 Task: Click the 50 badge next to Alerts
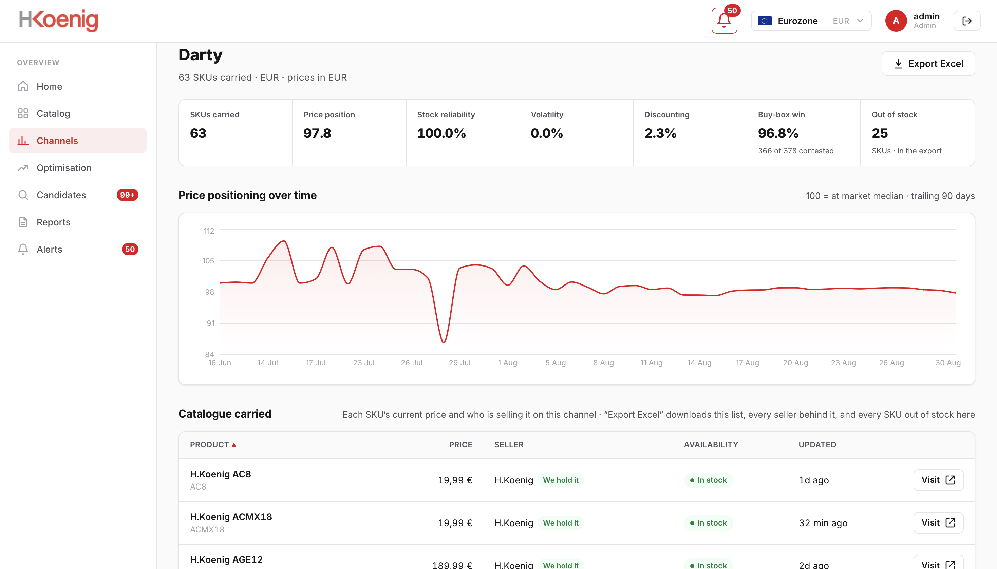pos(130,249)
